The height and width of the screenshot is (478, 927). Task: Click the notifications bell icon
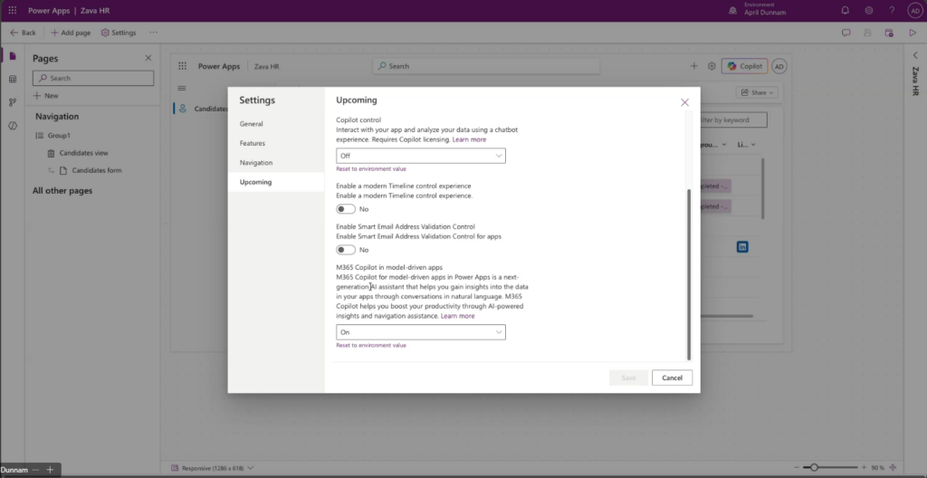(x=845, y=10)
